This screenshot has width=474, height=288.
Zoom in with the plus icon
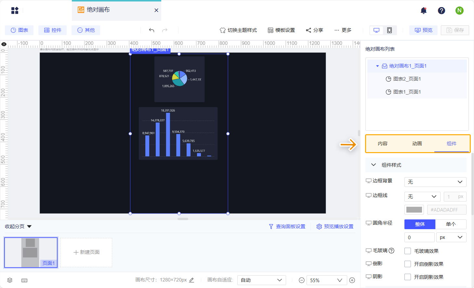pyautogui.click(x=352, y=280)
